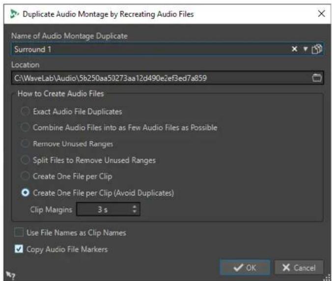
Task: Click the How to Create Audio Files heading
Action: (61, 94)
